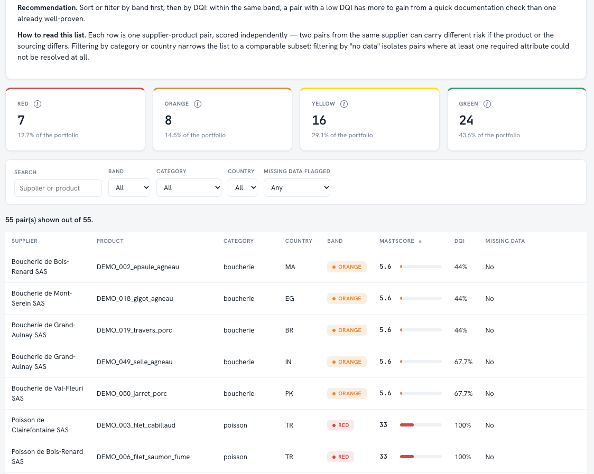Sort by the BAND column header

coord(335,241)
